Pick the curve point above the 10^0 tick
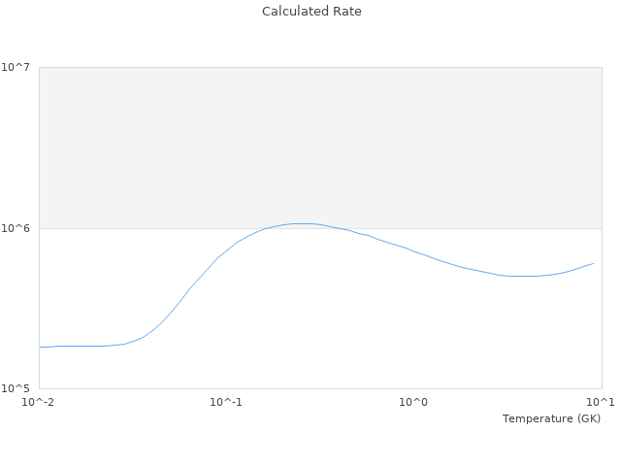This screenshot has width=621, height=466. click(414, 250)
